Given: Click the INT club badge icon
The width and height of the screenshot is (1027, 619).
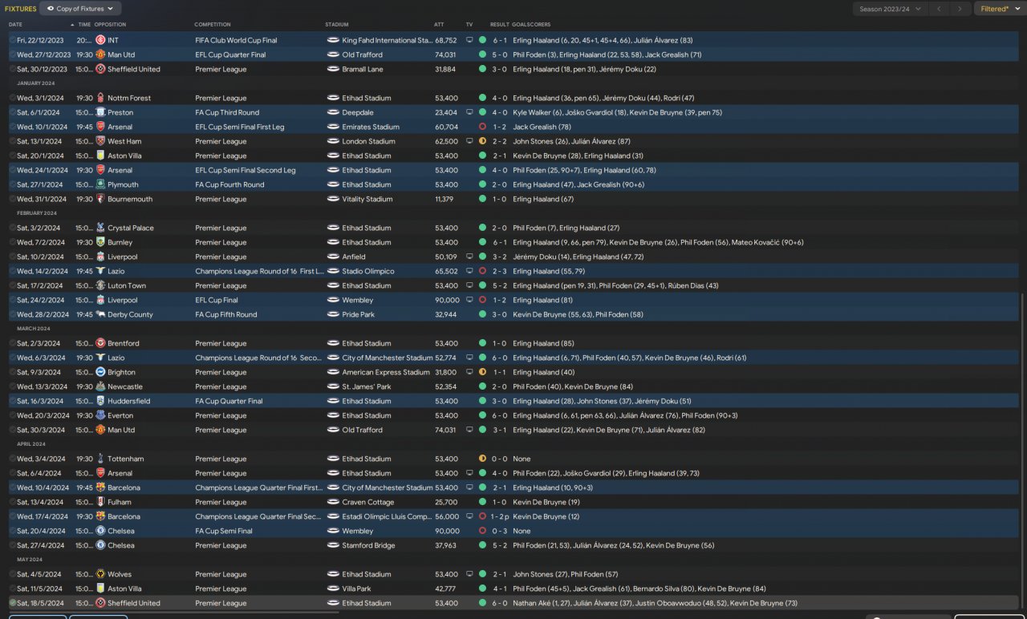Looking at the screenshot, I should point(100,40).
